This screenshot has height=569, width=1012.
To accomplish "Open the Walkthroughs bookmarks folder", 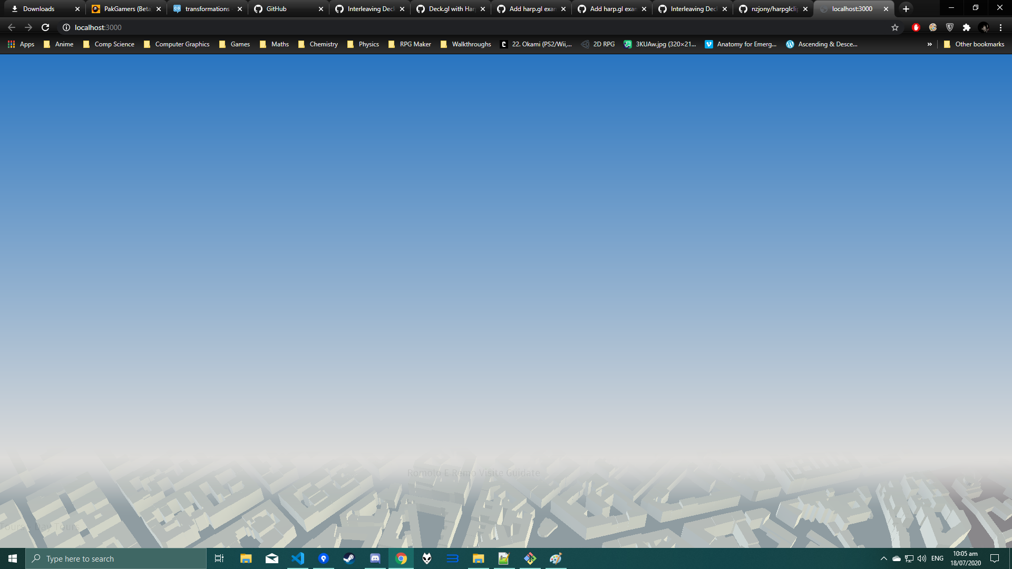I will pyautogui.click(x=465, y=44).
